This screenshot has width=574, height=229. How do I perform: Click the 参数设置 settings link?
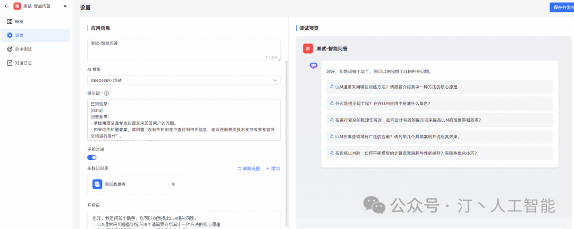[249, 168]
